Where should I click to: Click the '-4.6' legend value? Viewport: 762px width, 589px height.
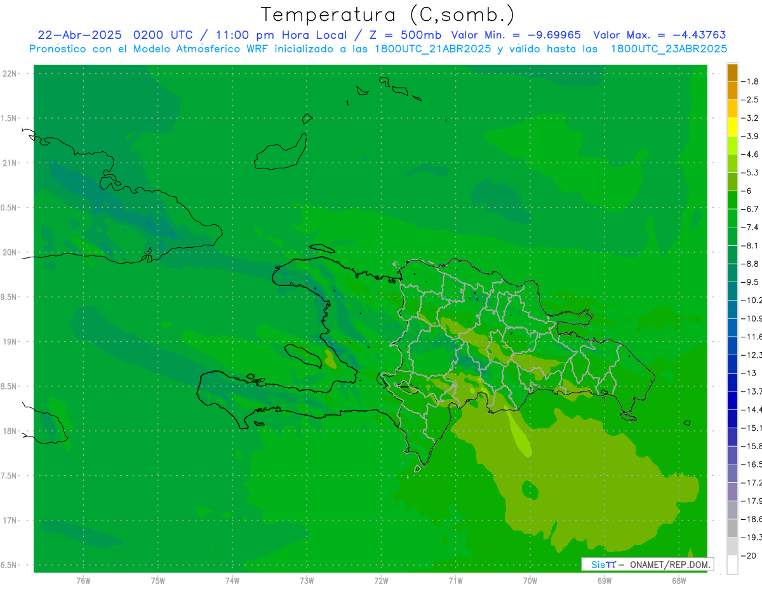751,154
